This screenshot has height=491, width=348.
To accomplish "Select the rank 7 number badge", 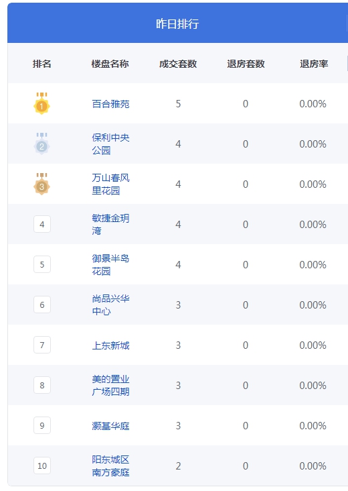I will pyautogui.click(x=42, y=345).
